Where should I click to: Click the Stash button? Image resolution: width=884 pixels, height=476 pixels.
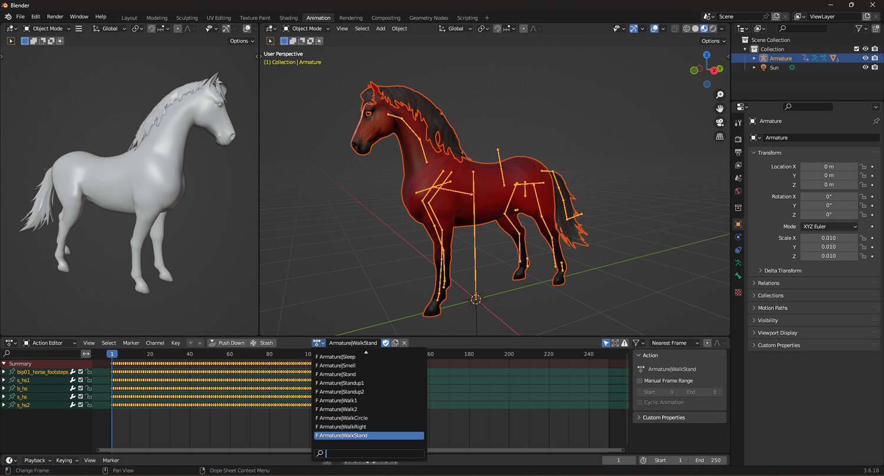coord(262,343)
